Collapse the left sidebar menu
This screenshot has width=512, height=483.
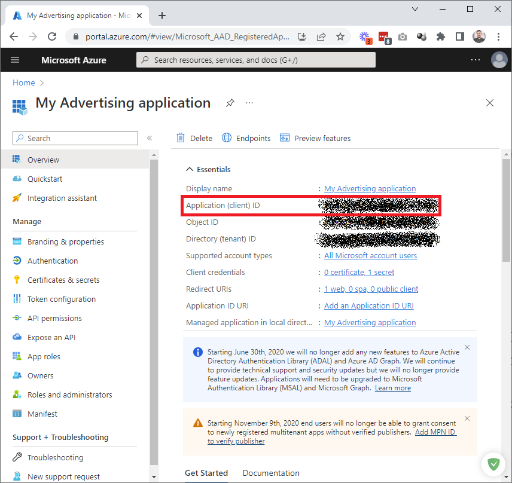pyautogui.click(x=150, y=138)
